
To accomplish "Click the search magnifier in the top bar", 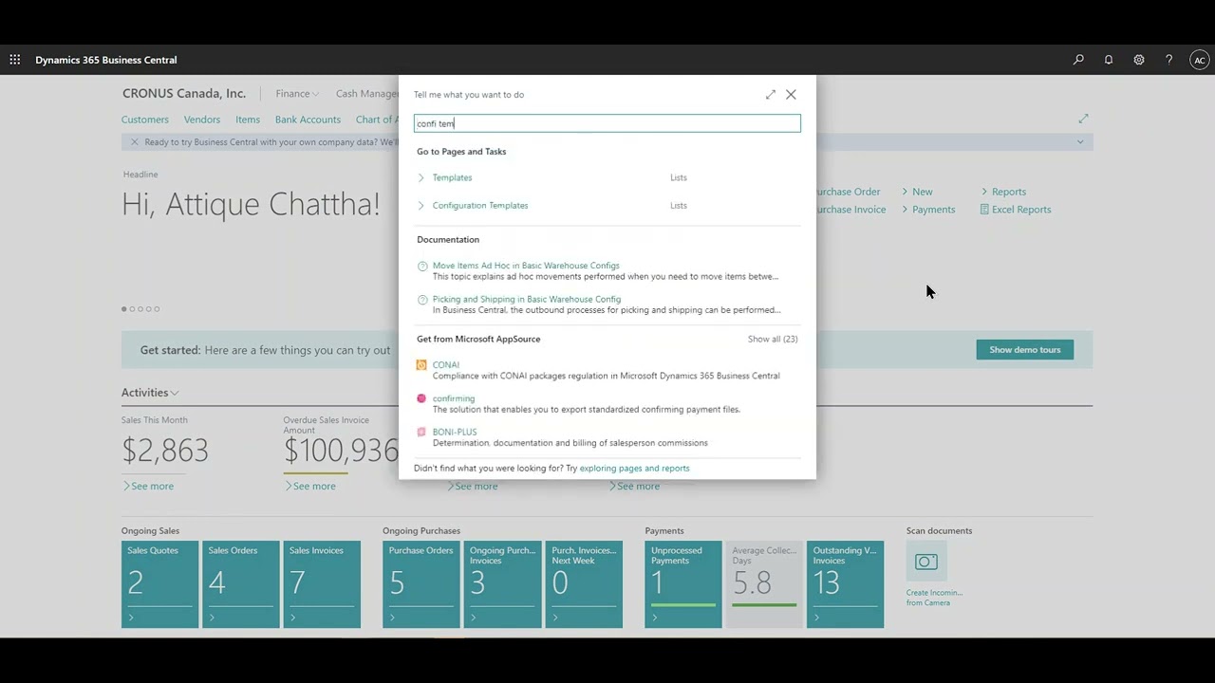I will (x=1078, y=60).
